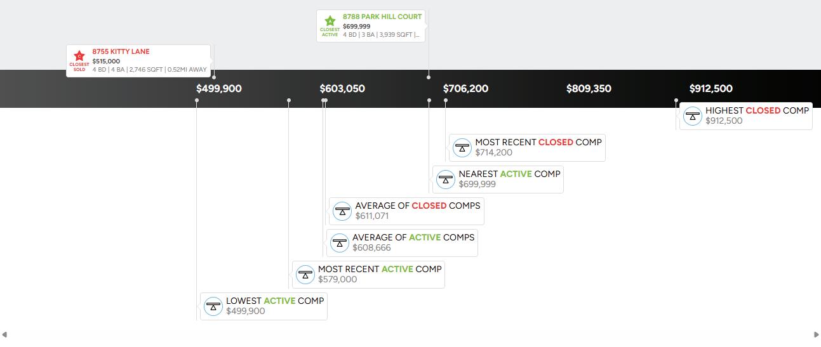
Task: Select the $809,350 price scale marker
Action: (x=589, y=89)
